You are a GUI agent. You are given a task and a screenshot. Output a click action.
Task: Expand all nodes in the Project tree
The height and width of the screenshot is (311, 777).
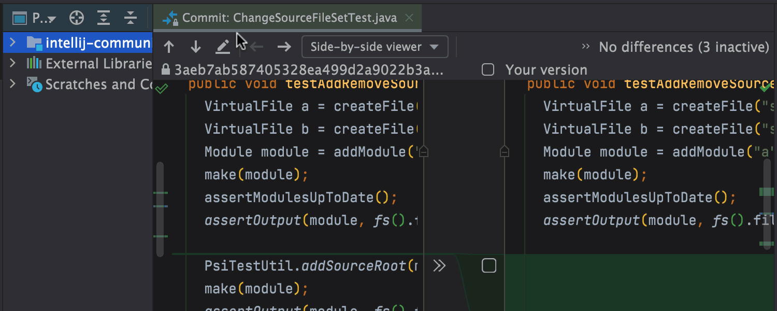point(104,19)
